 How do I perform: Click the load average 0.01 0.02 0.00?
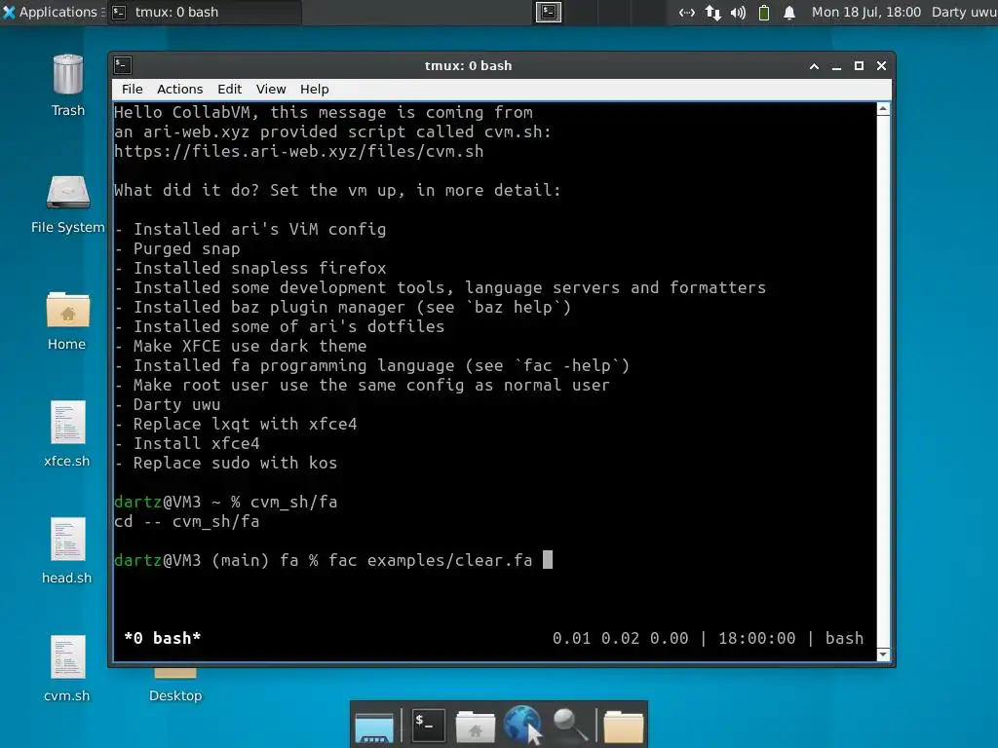click(620, 638)
